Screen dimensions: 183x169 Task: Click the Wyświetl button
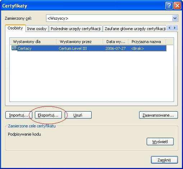[160, 142]
